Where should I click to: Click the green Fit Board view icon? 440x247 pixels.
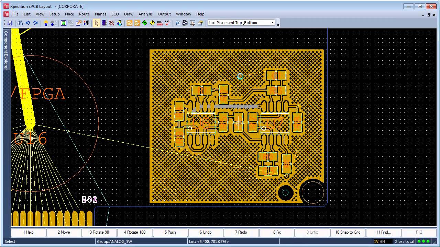(x=64, y=23)
